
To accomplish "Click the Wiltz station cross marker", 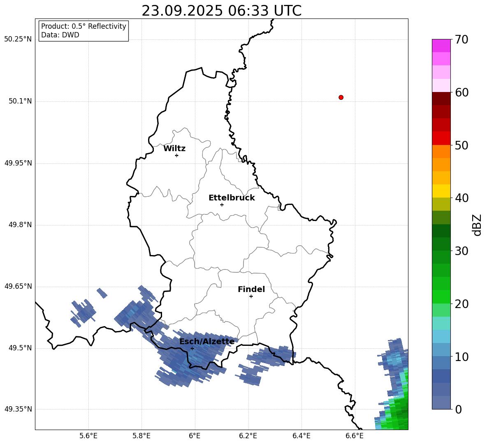I will (176, 155).
